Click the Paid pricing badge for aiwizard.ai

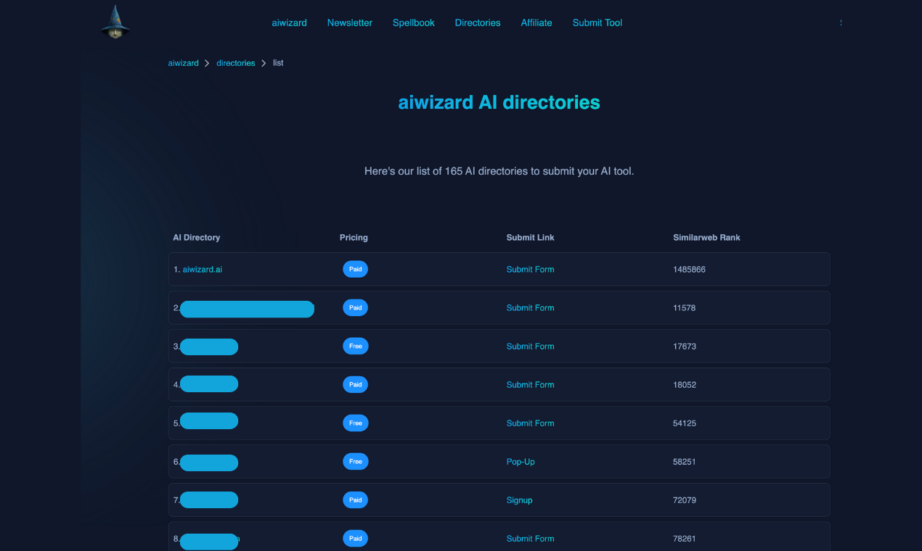pyautogui.click(x=355, y=268)
